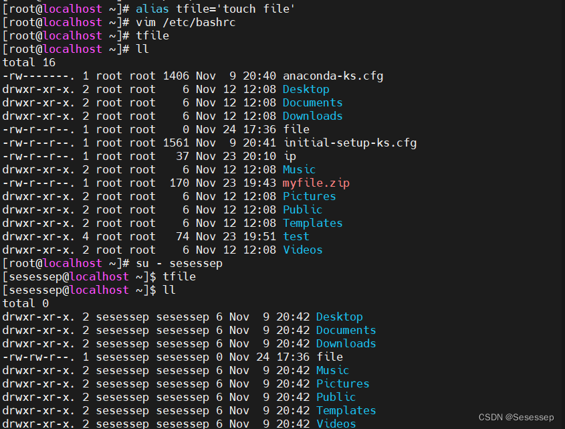Click the Desktop directory in root listing
This screenshot has width=565, height=429.
tap(306, 89)
